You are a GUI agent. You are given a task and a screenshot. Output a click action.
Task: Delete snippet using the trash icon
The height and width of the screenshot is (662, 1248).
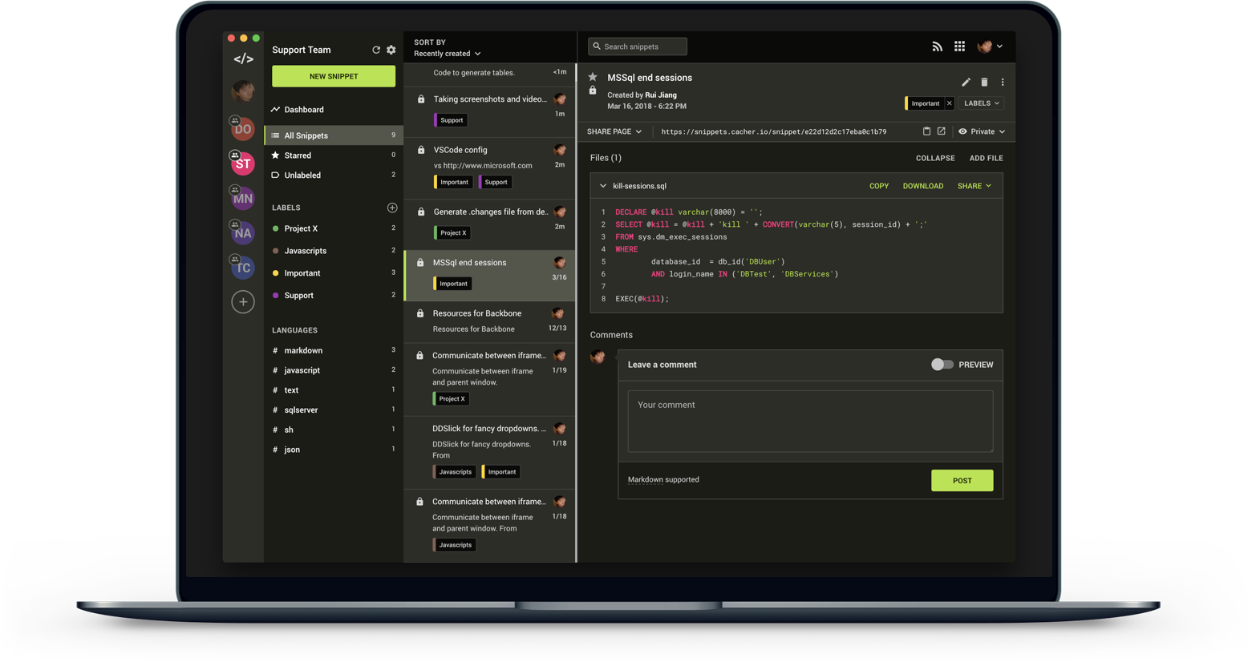click(x=984, y=83)
